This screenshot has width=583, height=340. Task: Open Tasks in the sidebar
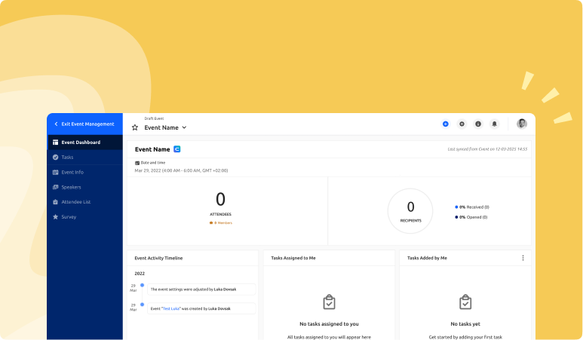67,157
